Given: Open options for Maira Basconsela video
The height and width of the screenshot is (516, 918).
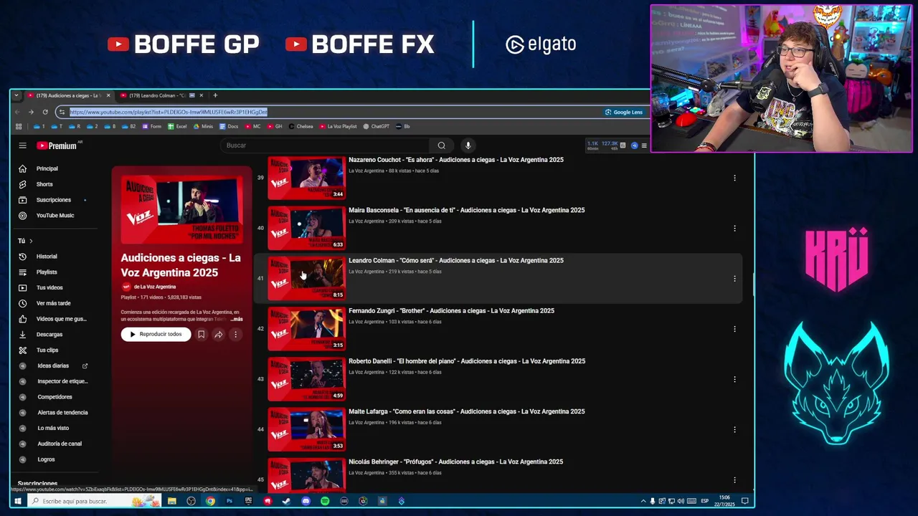Looking at the screenshot, I should 734,228.
